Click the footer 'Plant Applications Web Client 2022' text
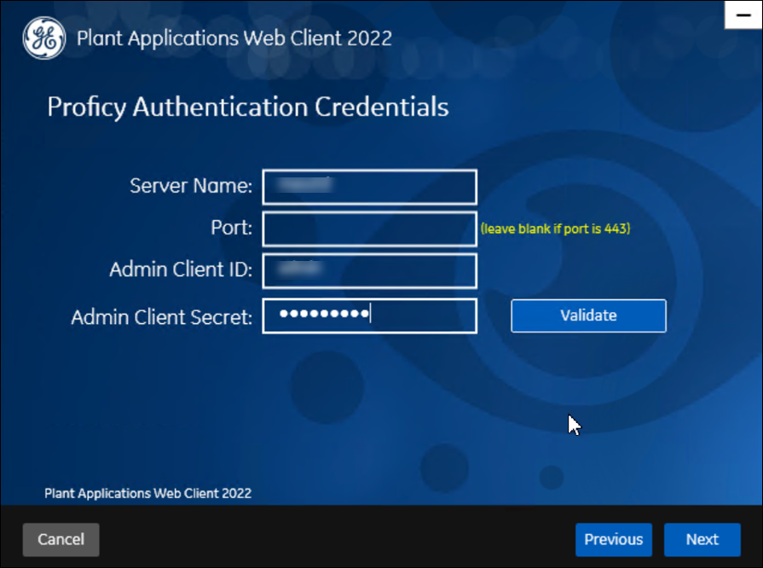This screenshot has height=568, width=763. [x=148, y=494]
